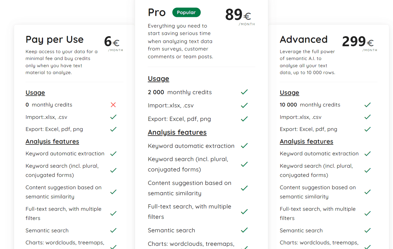The width and height of the screenshot is (393, 249).
Task: Click the red cross beside 0 monthly credits
Action: [113, 105]
